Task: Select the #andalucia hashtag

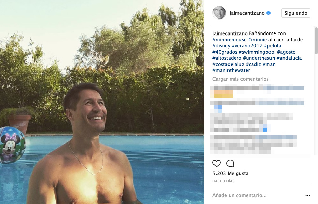Action: coord(289,58)
